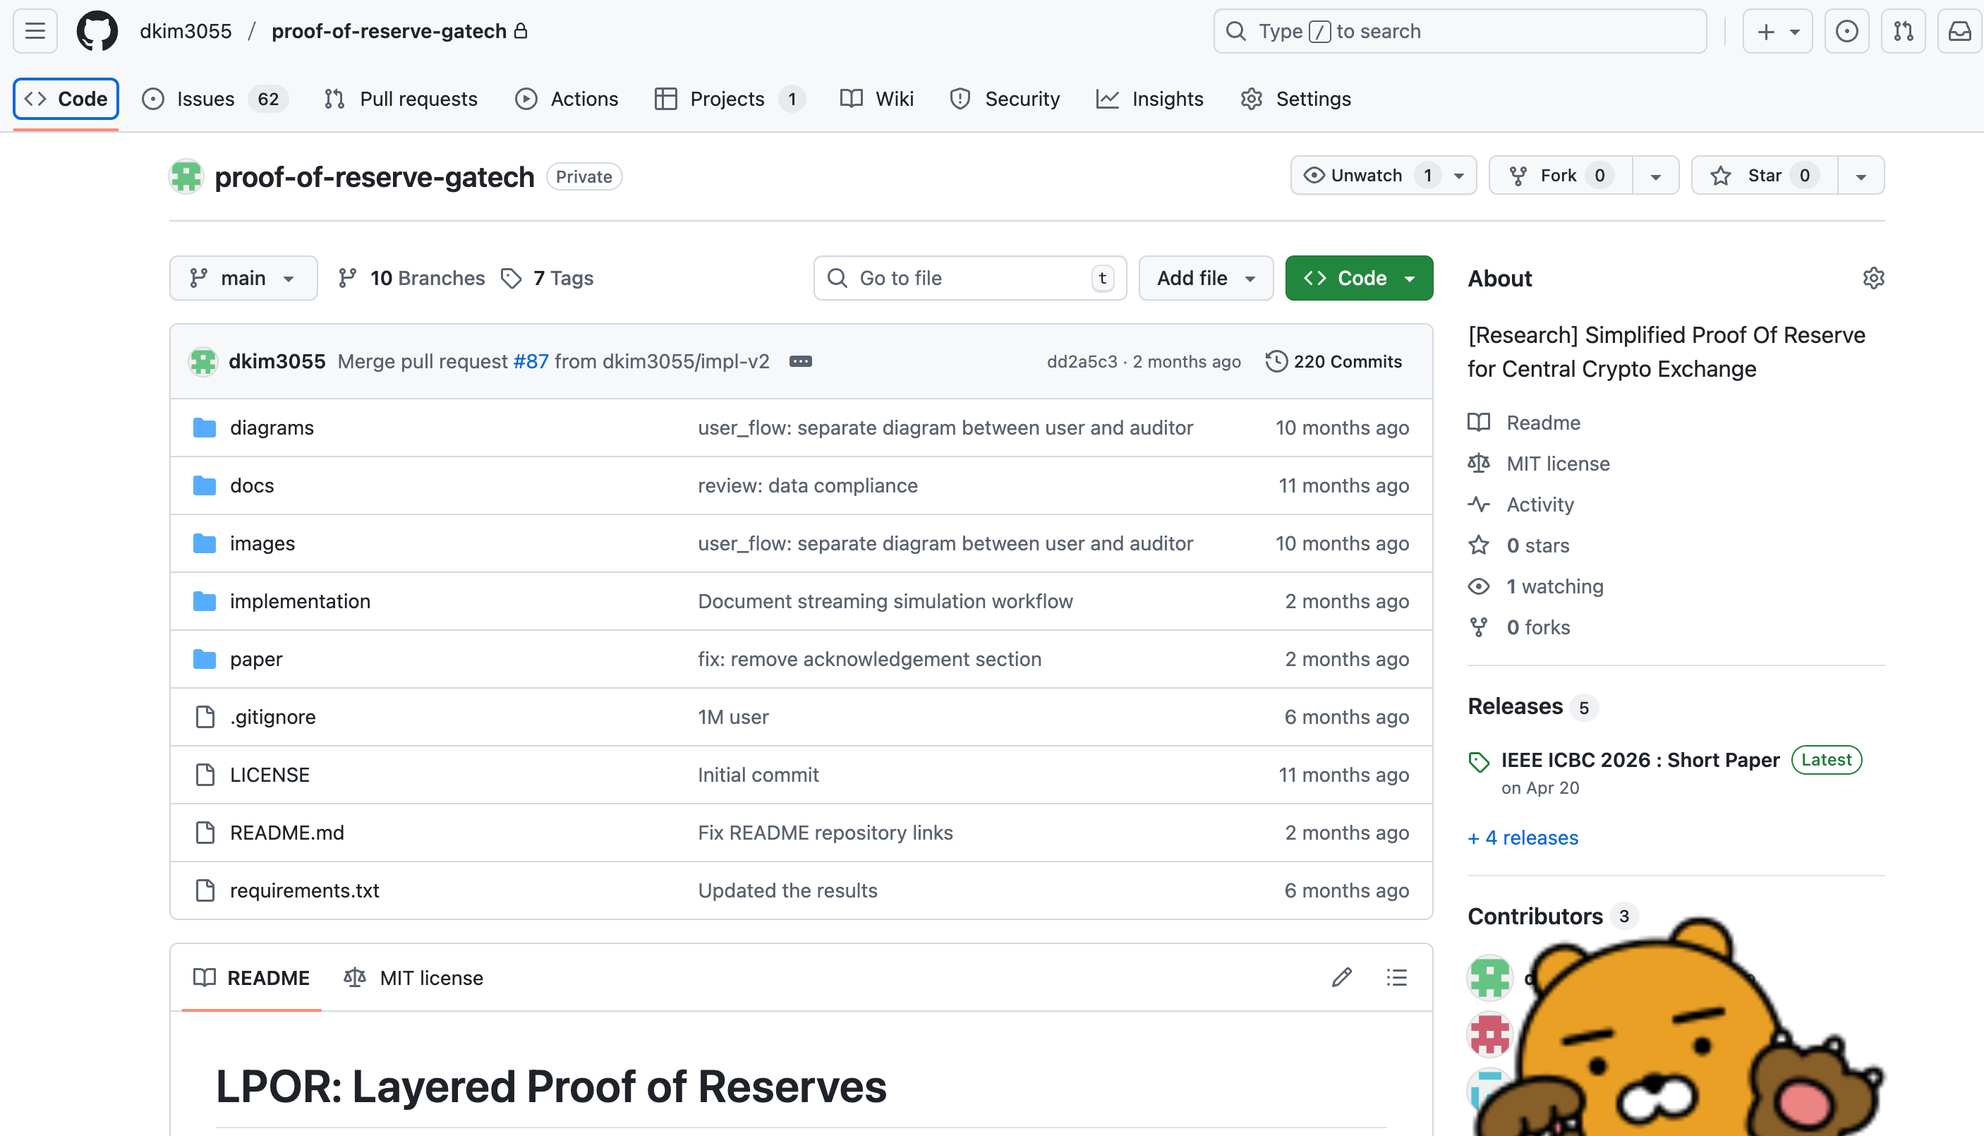Open the issues shortcut icon in header
The image size is (1984, 1136).
pyautogui.click(x=1846, y=31)
